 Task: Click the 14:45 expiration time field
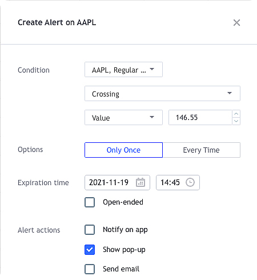click(178, 182)
